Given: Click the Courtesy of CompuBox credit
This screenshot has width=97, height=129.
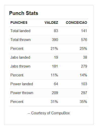Looking at the screenshot, I should [x=49, y=113].
